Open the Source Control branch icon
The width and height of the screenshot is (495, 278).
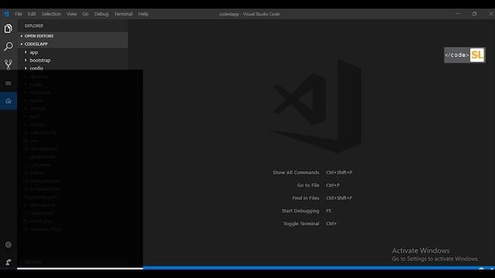coord(9,65)
